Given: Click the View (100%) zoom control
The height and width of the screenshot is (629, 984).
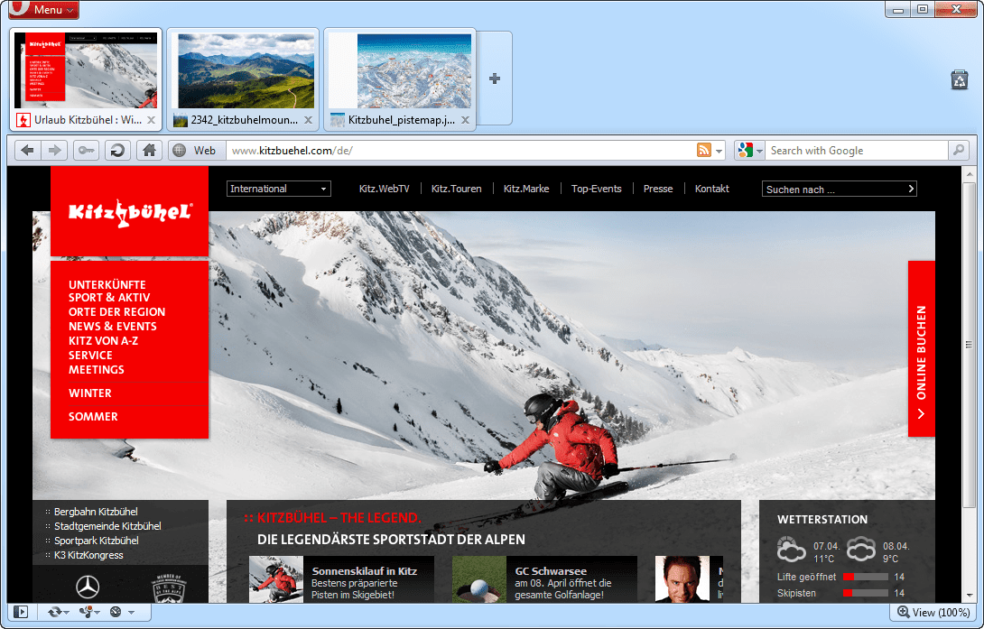Looking at the screenshot, I should point(932,612).
